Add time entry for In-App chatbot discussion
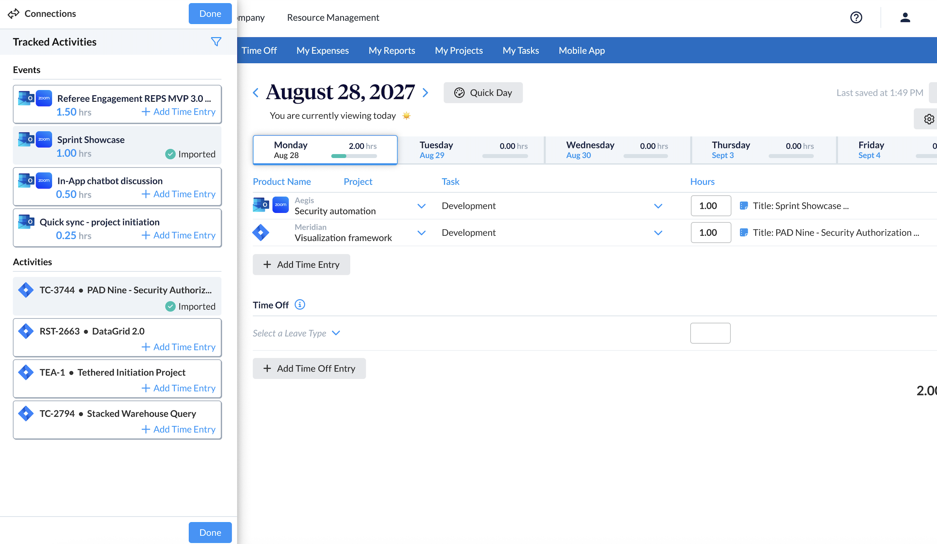937x544 pixels. [178, 194]
